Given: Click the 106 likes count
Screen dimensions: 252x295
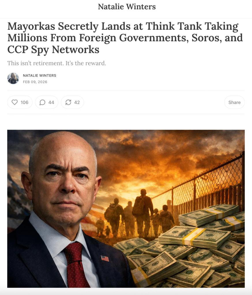Looking at the screenshot, I should 25,102.
